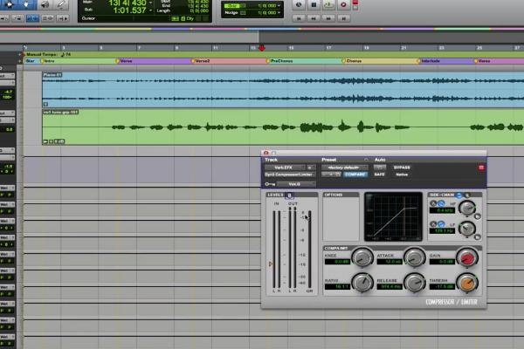Screen dimensions: 524x349
Task: Open the Preset settings menu icon
Action: (366, 160)
